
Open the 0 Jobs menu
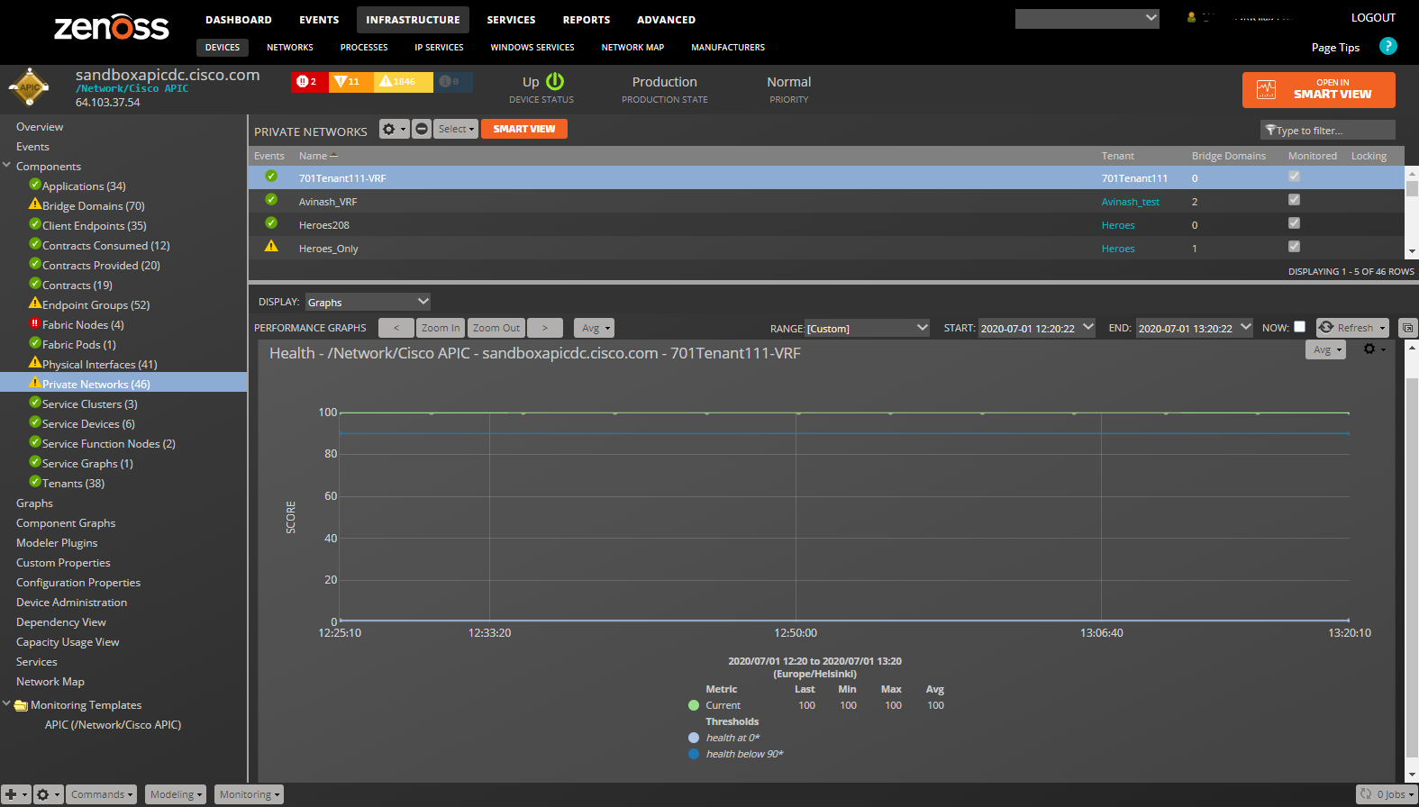point(1387,794)
